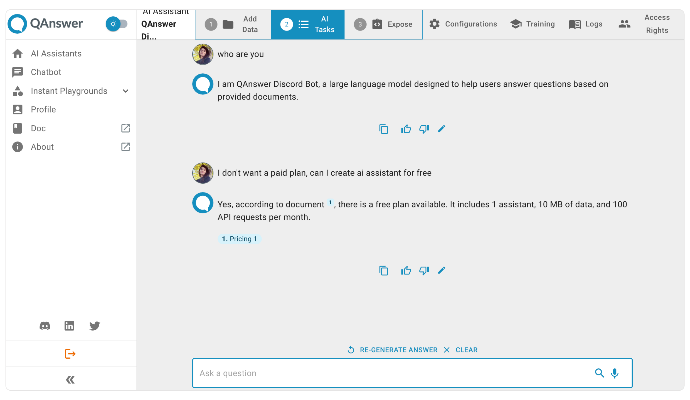Copy the QAnswer Discord Bot answer
This screenshot has height=400, width=690.
(384, 129)
